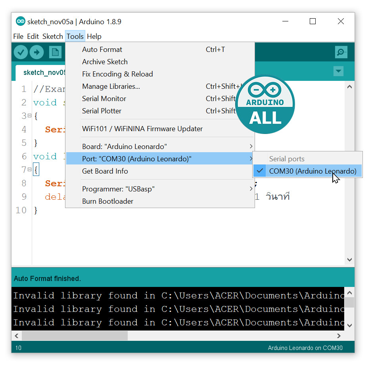372x365 pixels.
Task: Click the line number 10 status indicator
Action: (x=18, y=348)
